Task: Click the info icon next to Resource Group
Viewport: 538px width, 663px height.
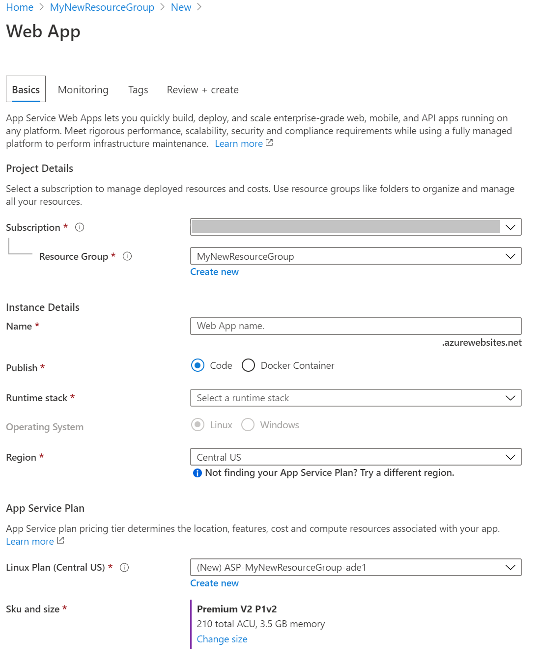Action: pos(127,256)
